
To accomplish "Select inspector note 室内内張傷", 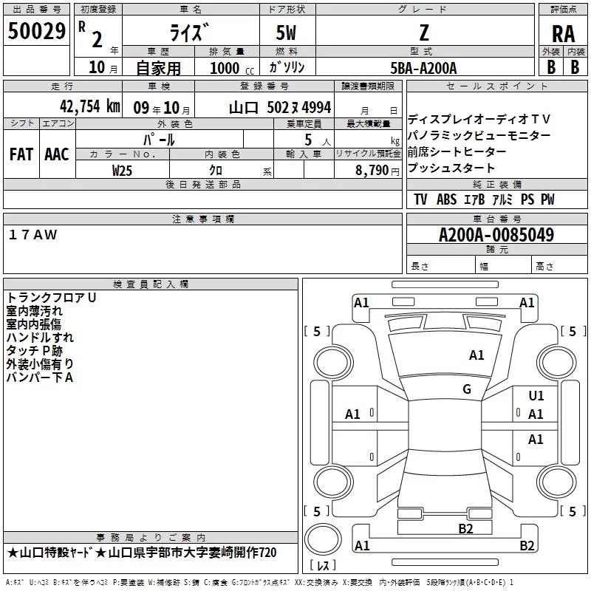I will pyautogui.click(x=33, y=324).
